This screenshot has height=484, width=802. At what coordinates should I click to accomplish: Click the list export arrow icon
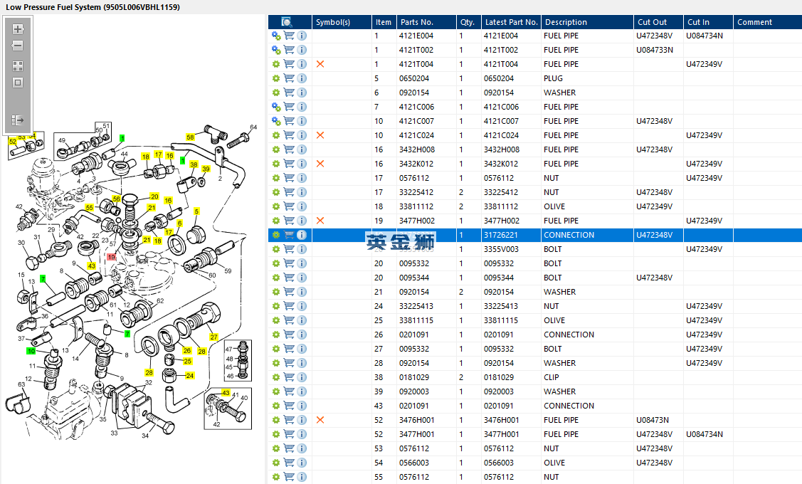tap(18, 120)
